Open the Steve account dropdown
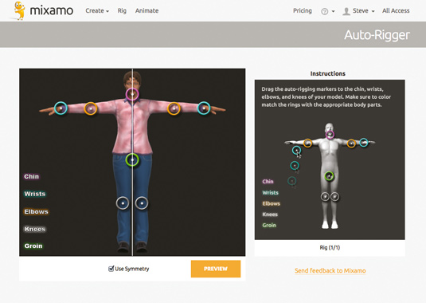426x303 pixels. [358, 11]
